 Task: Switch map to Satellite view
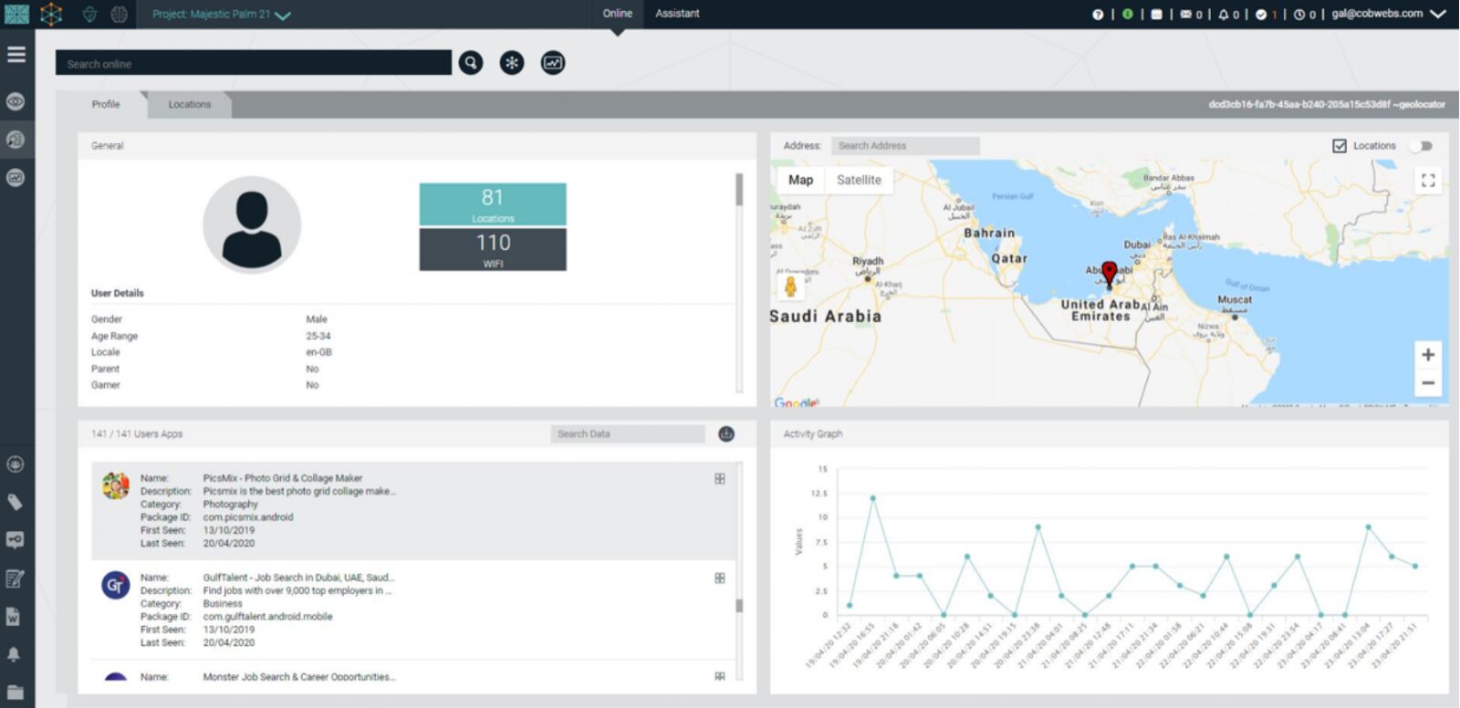(x=859, y=181)
